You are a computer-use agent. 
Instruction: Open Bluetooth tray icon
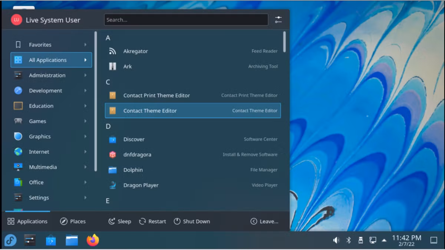coord(349,240)
